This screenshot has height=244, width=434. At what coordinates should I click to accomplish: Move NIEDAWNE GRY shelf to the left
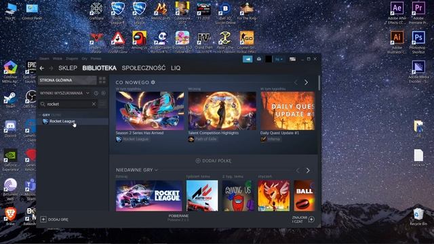pos(298,170)
